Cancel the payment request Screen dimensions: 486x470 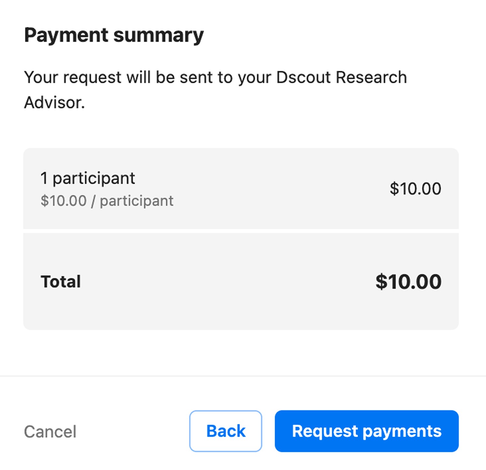[x=50, y=431]
